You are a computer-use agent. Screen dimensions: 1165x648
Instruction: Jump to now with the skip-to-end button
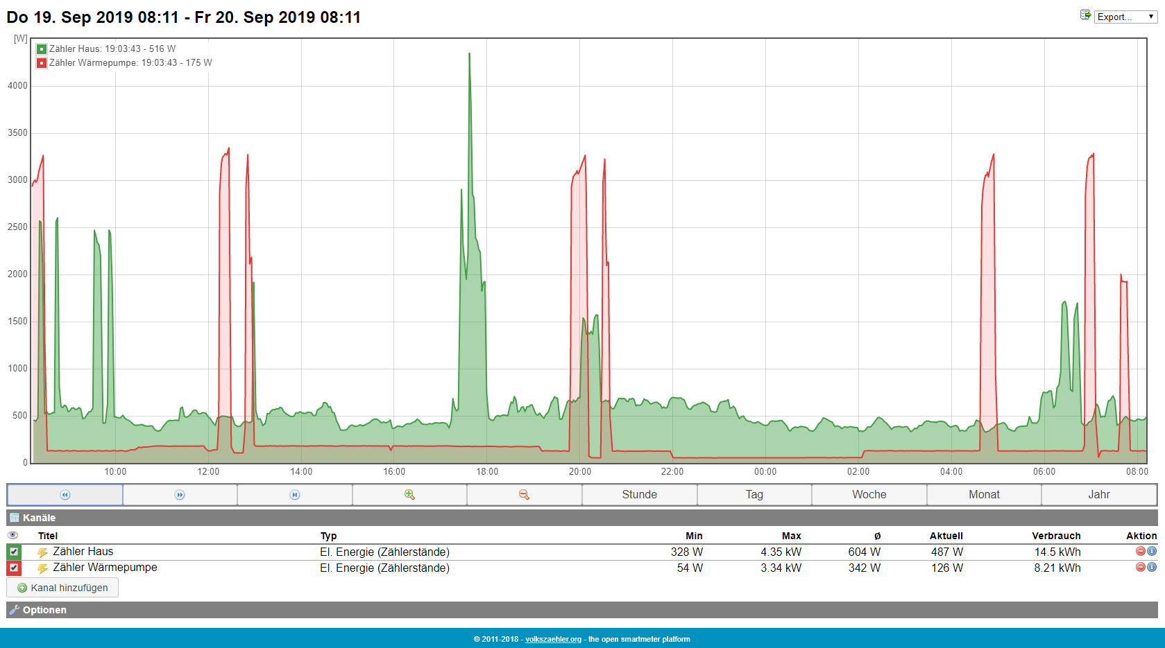click(295, 495)
